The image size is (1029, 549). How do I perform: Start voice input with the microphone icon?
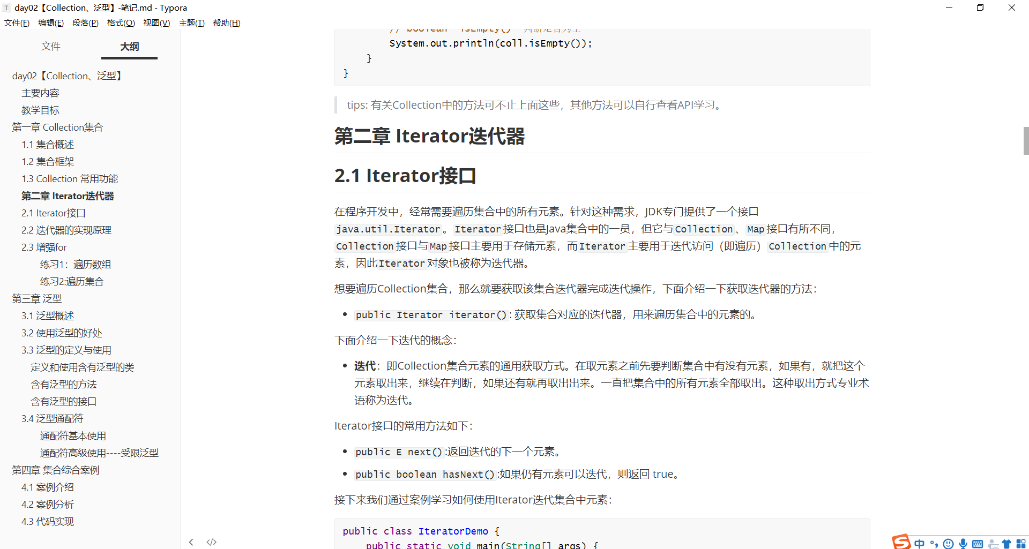(x=963, y=543)
